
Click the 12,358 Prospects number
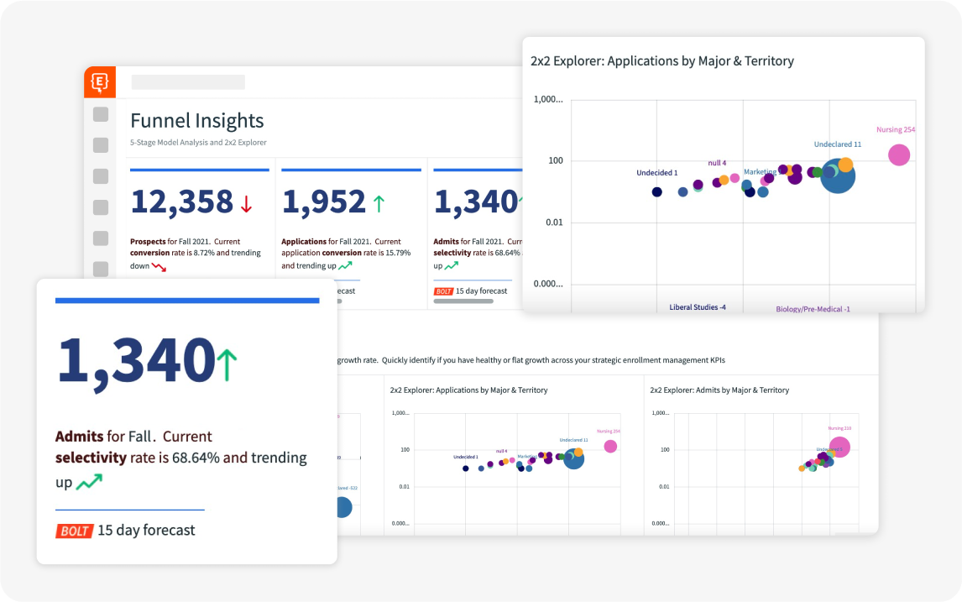[181, 202]
